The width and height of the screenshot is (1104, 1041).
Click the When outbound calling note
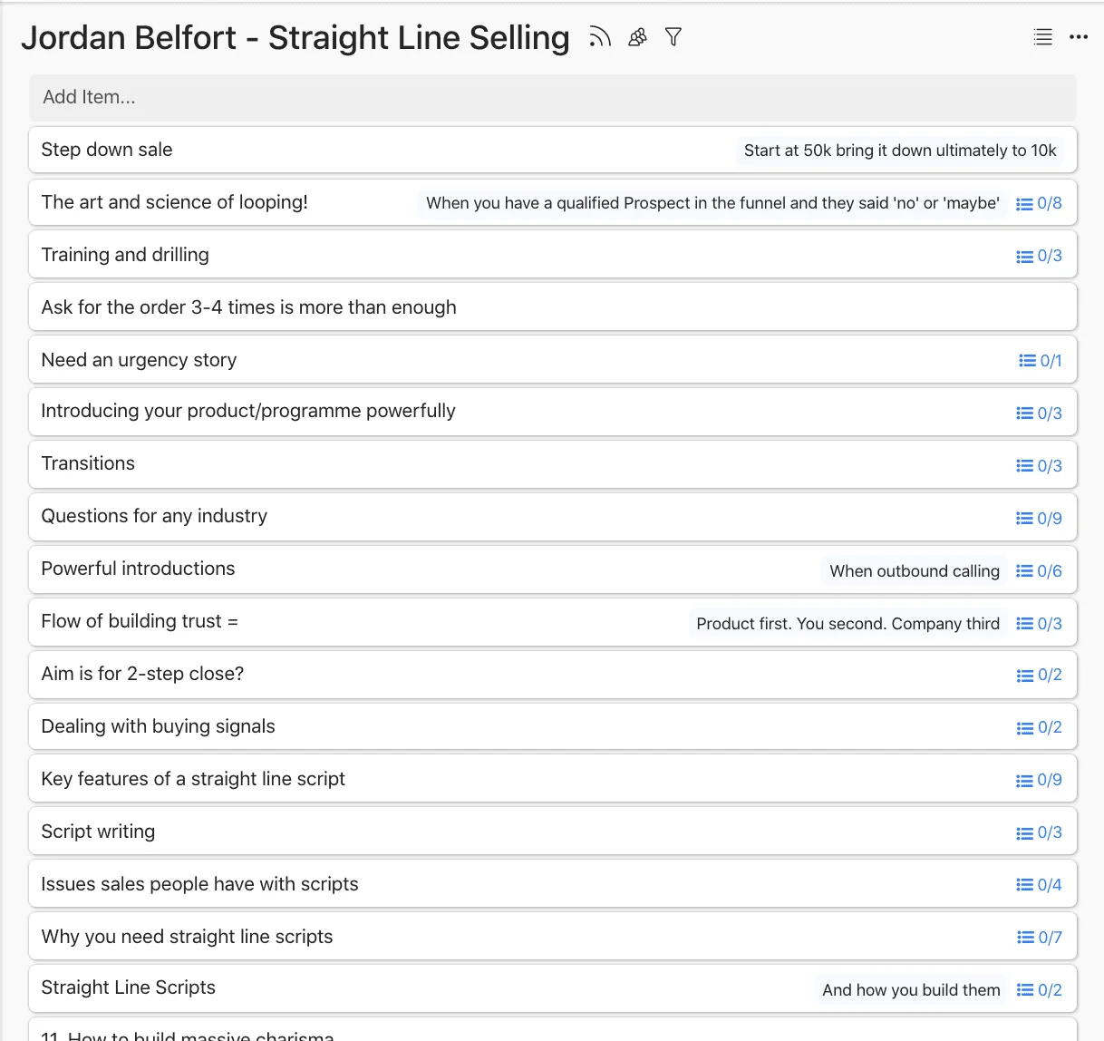coord(915,571)
